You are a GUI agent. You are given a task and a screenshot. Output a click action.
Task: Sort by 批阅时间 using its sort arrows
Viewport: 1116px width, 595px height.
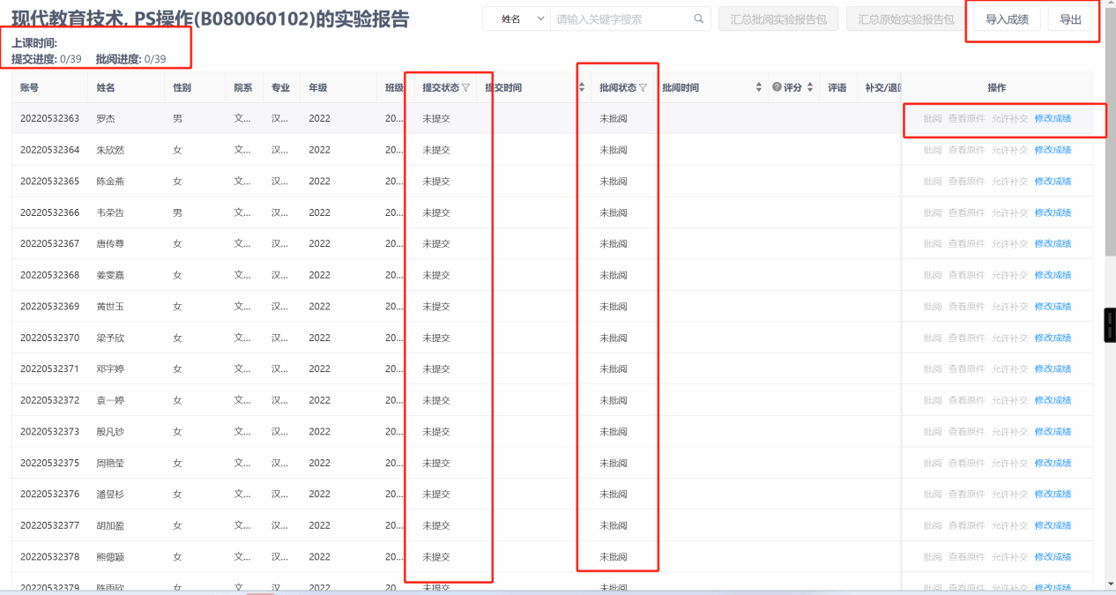coord(759,88)
